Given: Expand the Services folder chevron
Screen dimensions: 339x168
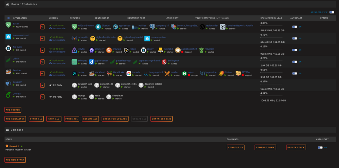Looking at the screenshot, I should [42, 74].
